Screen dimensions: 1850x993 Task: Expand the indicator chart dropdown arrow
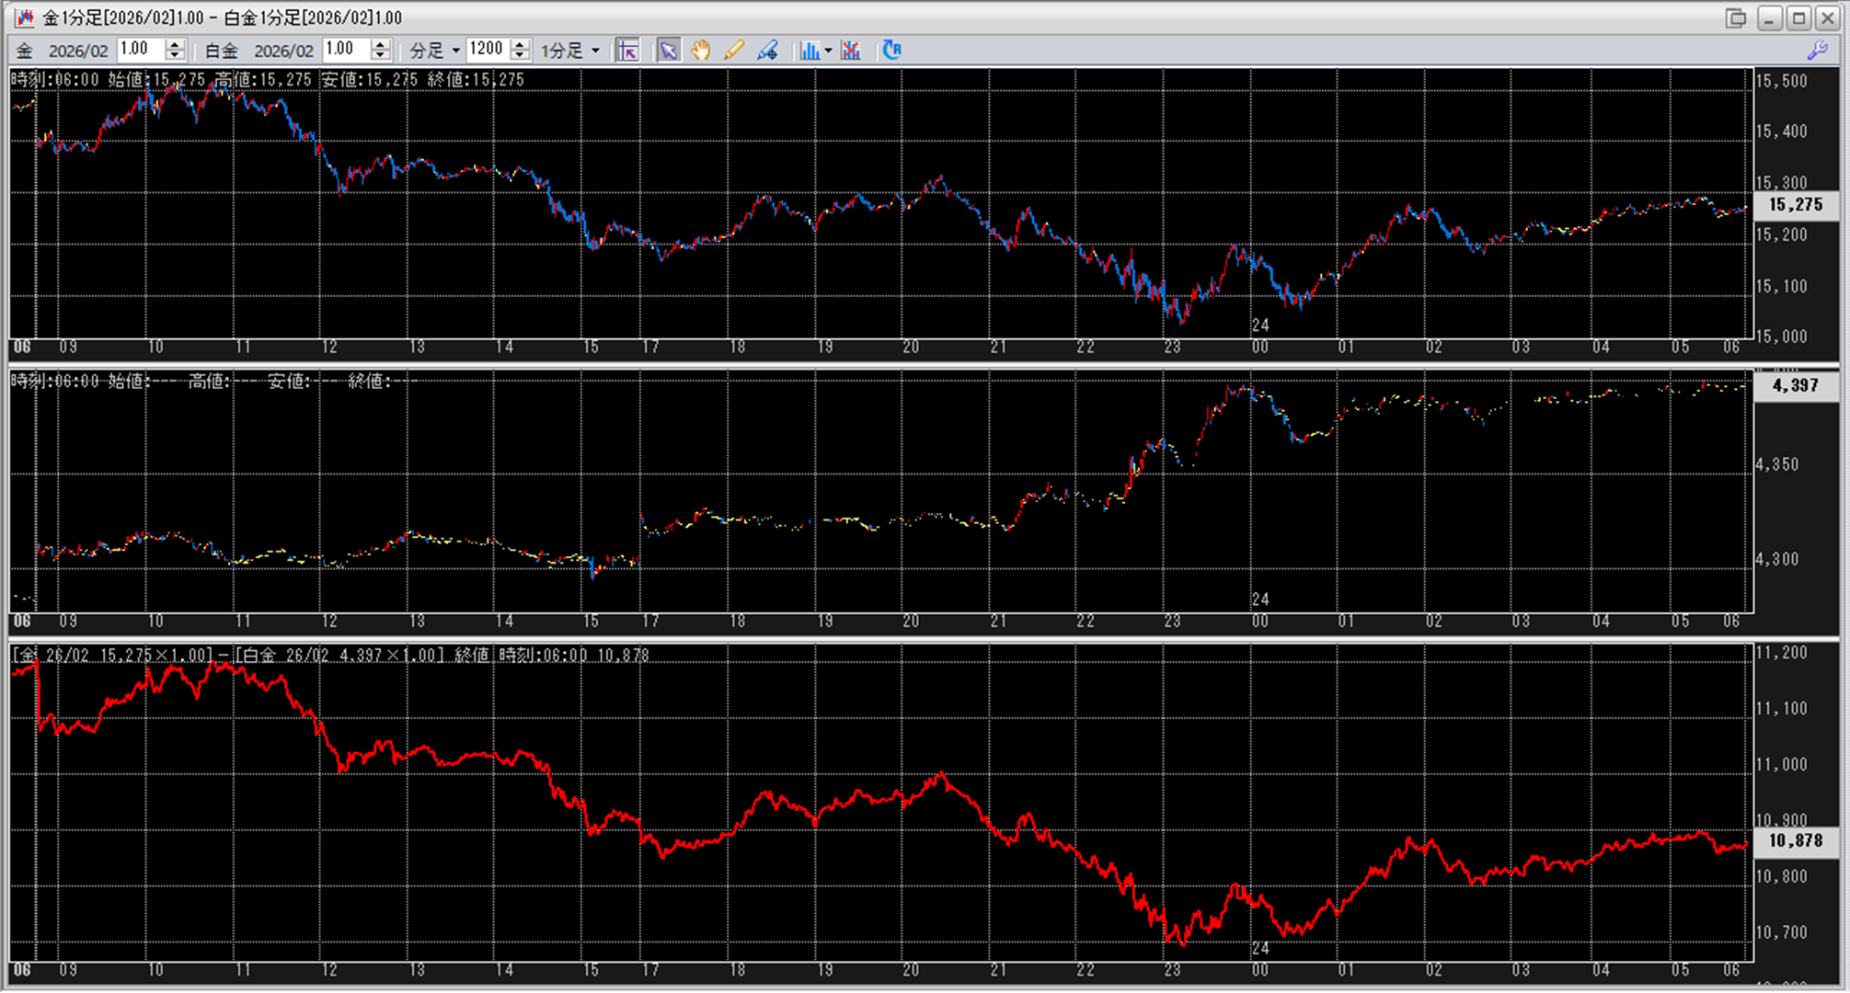click(828, 51)
